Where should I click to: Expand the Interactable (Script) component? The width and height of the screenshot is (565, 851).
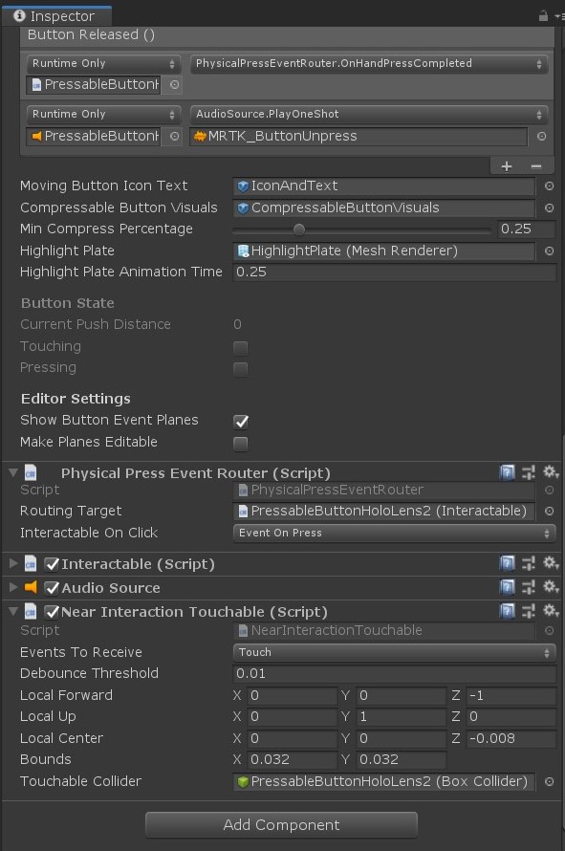(13, 564)
